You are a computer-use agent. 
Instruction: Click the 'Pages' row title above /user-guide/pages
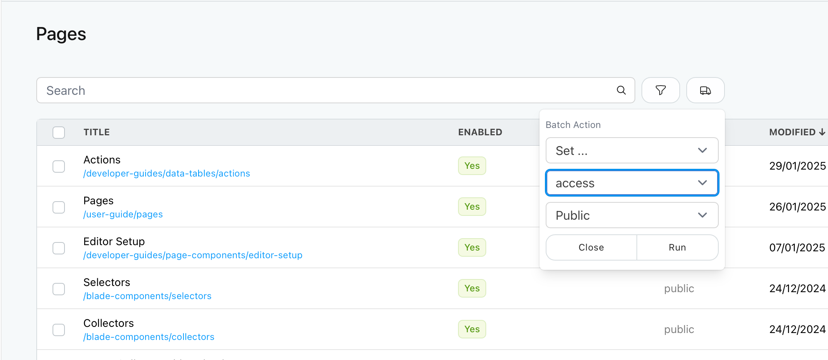pyautogui.click(x=98, y=201)
